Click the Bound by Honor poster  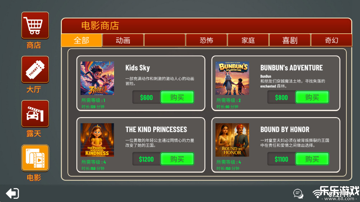pos(232,140)
